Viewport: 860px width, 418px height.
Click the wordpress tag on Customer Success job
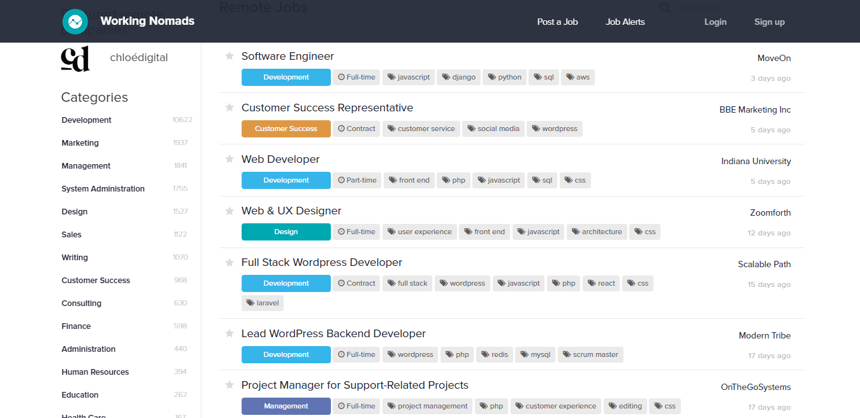pyautogui.click(x=554, y=129)
